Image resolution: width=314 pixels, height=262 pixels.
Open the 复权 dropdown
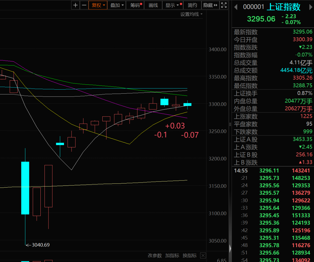point(98,5)
